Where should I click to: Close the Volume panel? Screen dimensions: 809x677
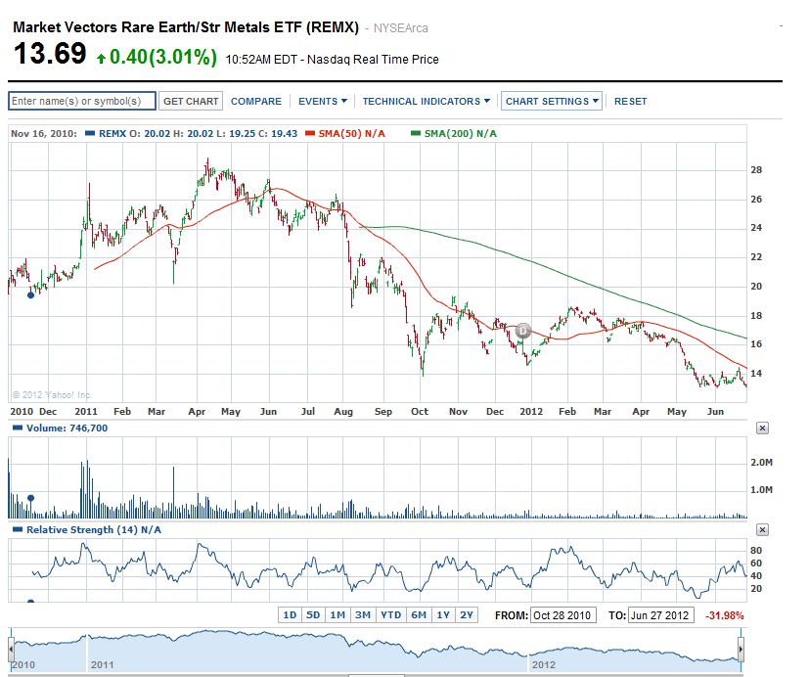tap(762, 428)
